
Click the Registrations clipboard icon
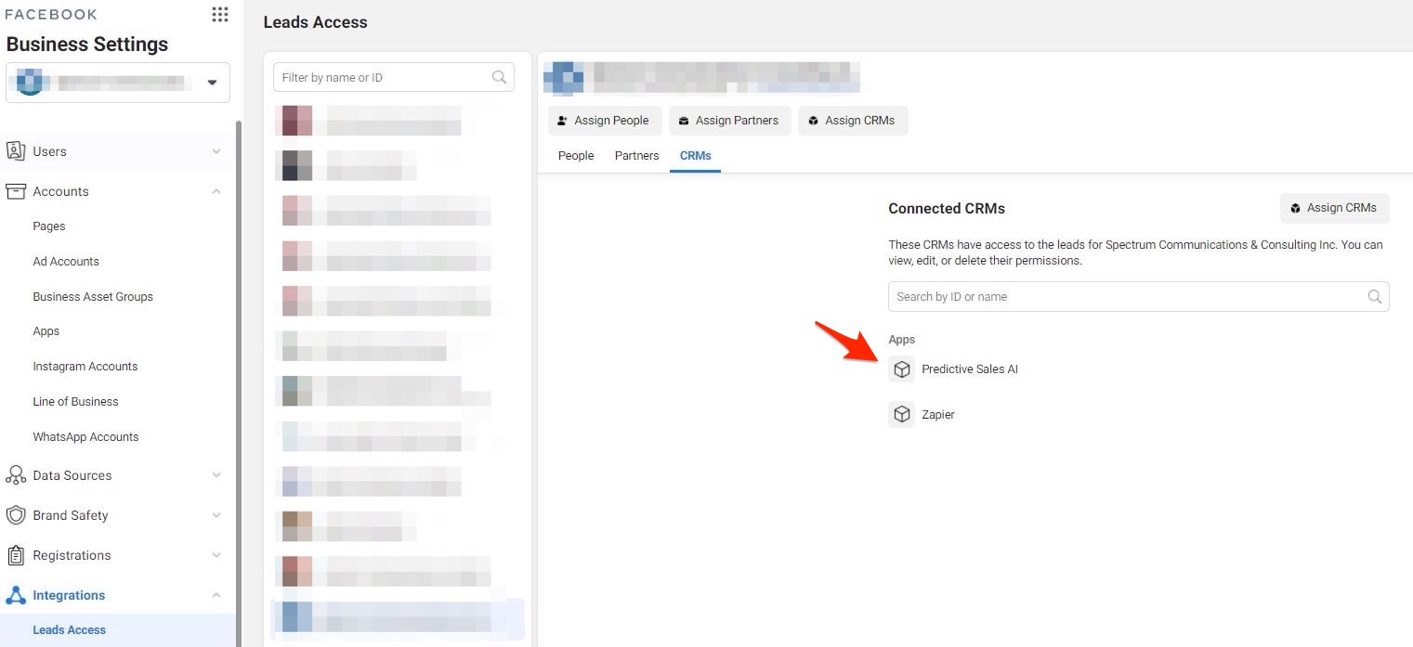pos(16,555)
